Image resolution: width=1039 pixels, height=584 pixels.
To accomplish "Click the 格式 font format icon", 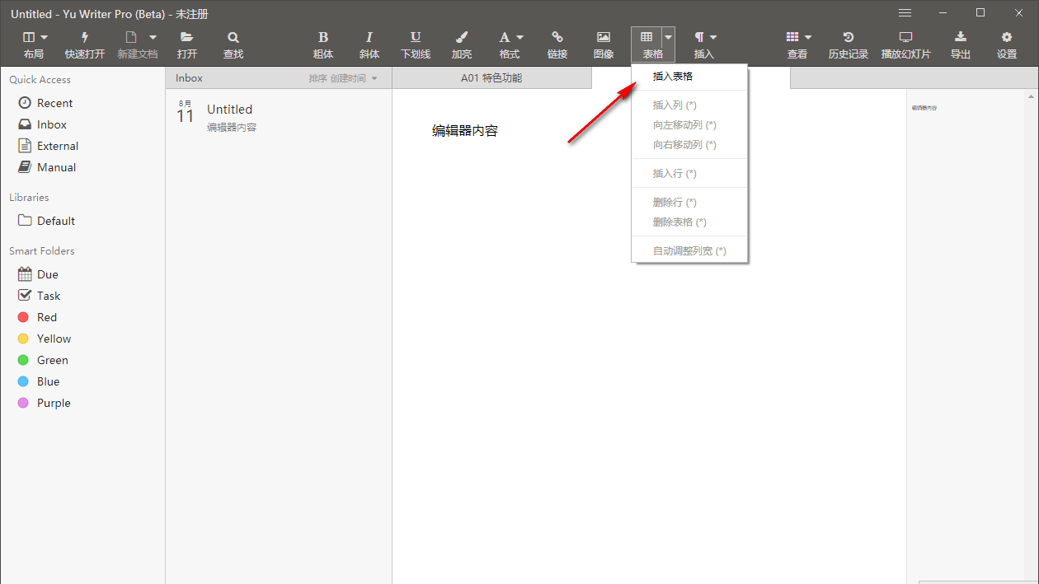I will pos(504,37).
